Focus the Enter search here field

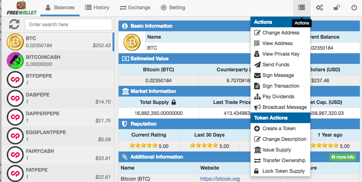click(x=68, y=24)
